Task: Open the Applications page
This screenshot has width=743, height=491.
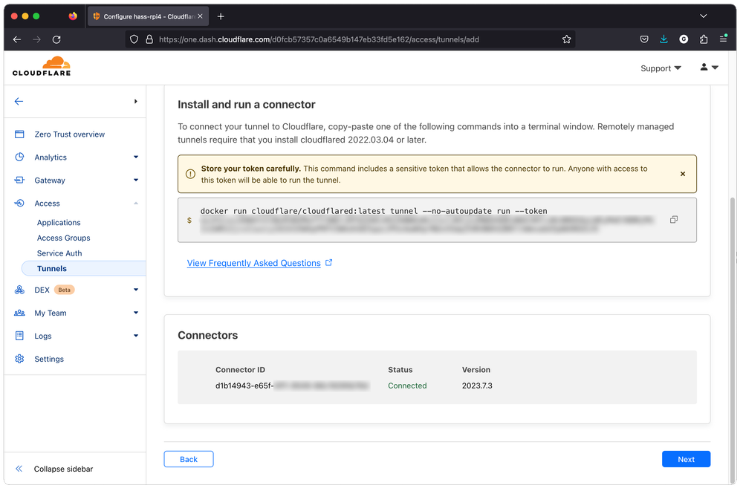Action: pyautogui.click(x=59, y=223)
